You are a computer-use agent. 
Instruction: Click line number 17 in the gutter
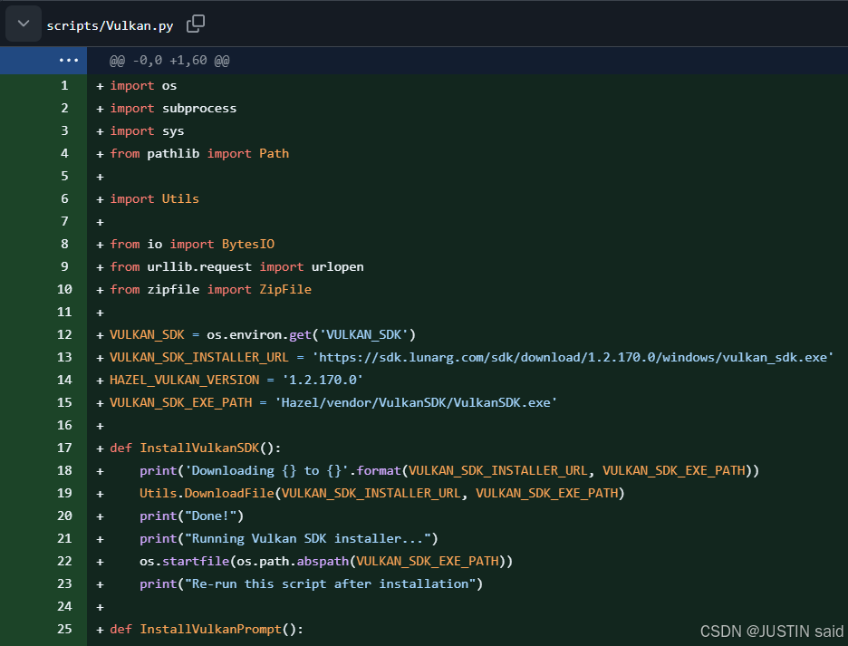click(64, 448)
